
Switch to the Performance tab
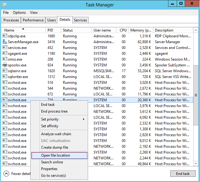click(x=33, y=20)
